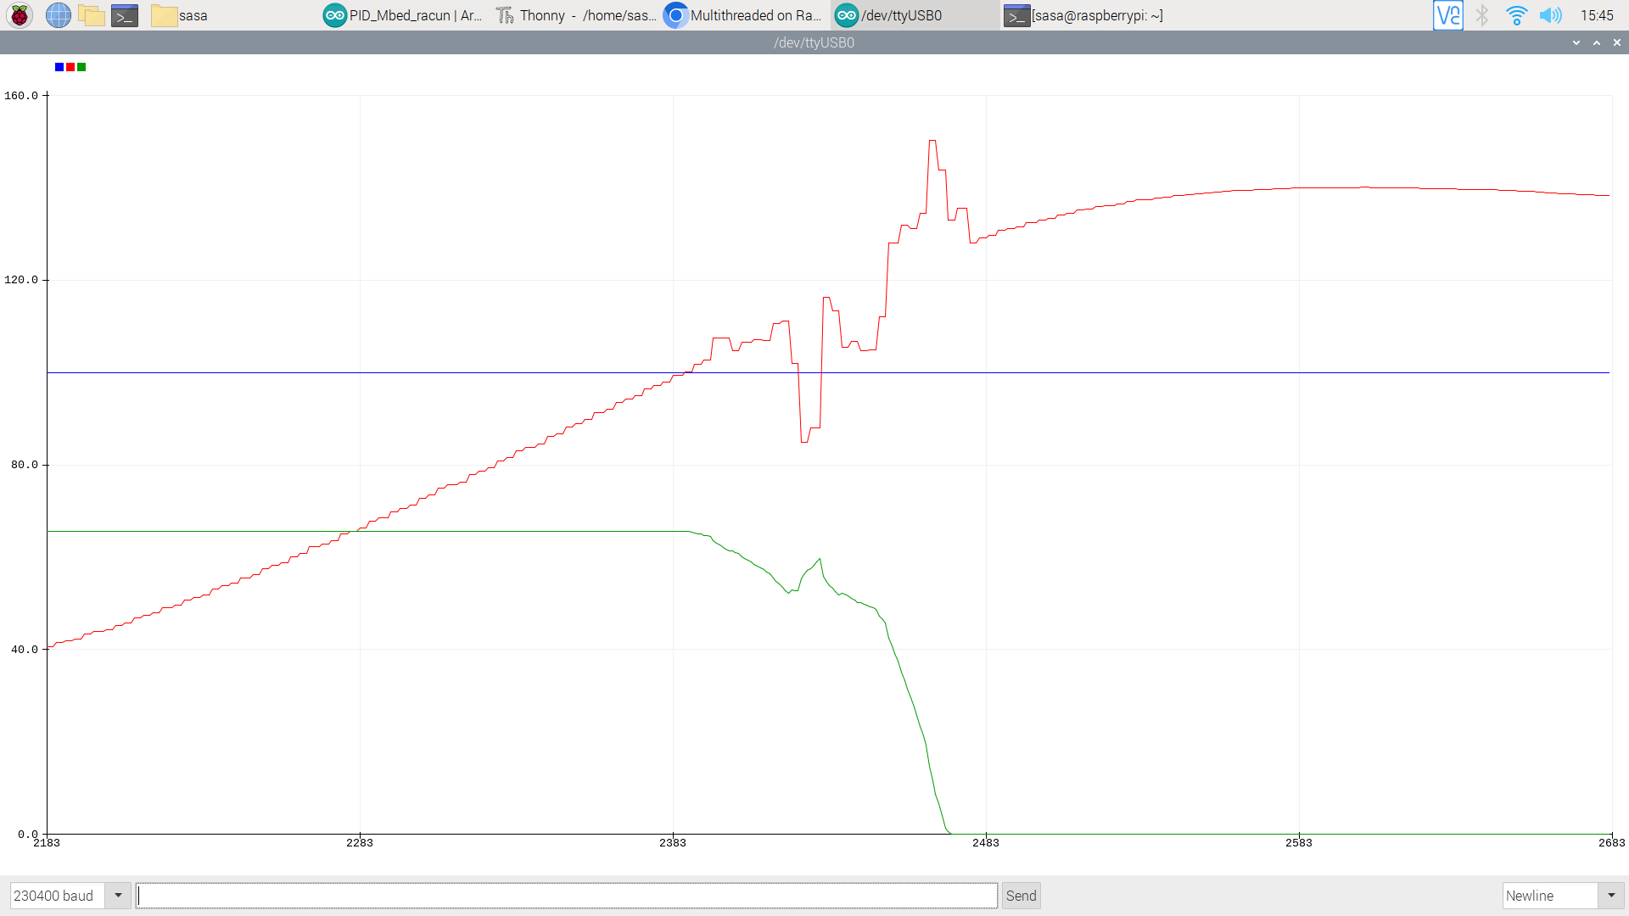The width and height of the screenshot is (1629, 916).
Task: Open the Newline line-ending dropdown
Action: click(1563, 896)
